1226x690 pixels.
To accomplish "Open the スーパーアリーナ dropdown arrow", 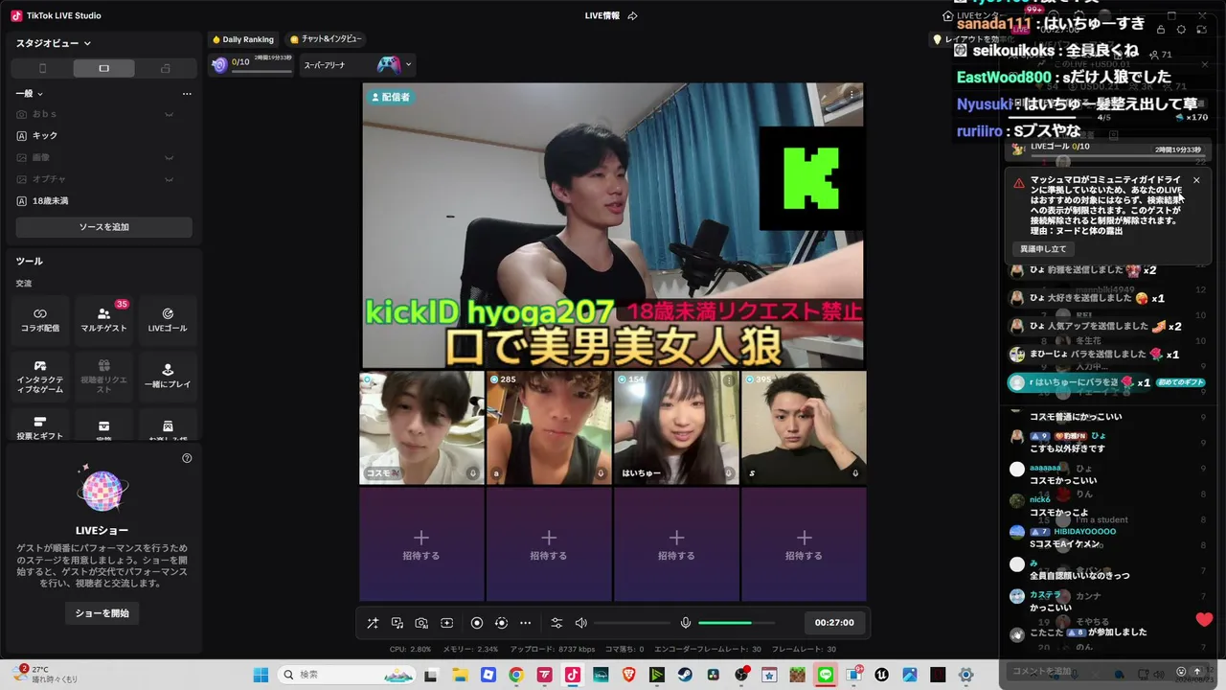I will click(x=409, y=65).
